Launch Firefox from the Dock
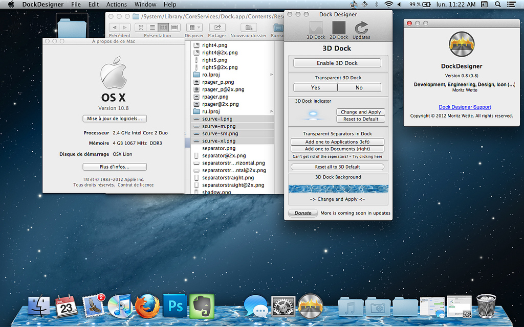 [x=147, y=306]
